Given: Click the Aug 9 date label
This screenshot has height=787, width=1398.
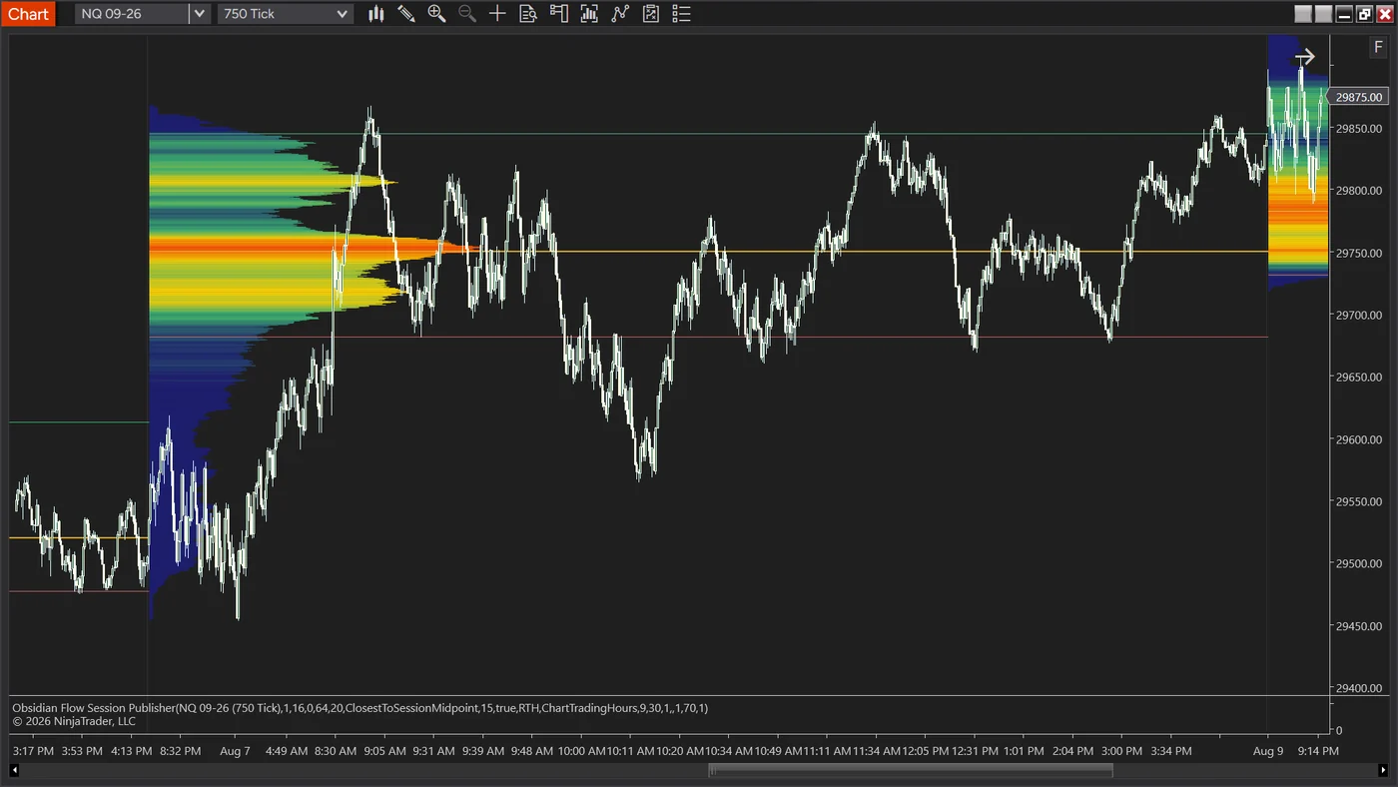Looking at the screenshot, I should [1268, 751].
